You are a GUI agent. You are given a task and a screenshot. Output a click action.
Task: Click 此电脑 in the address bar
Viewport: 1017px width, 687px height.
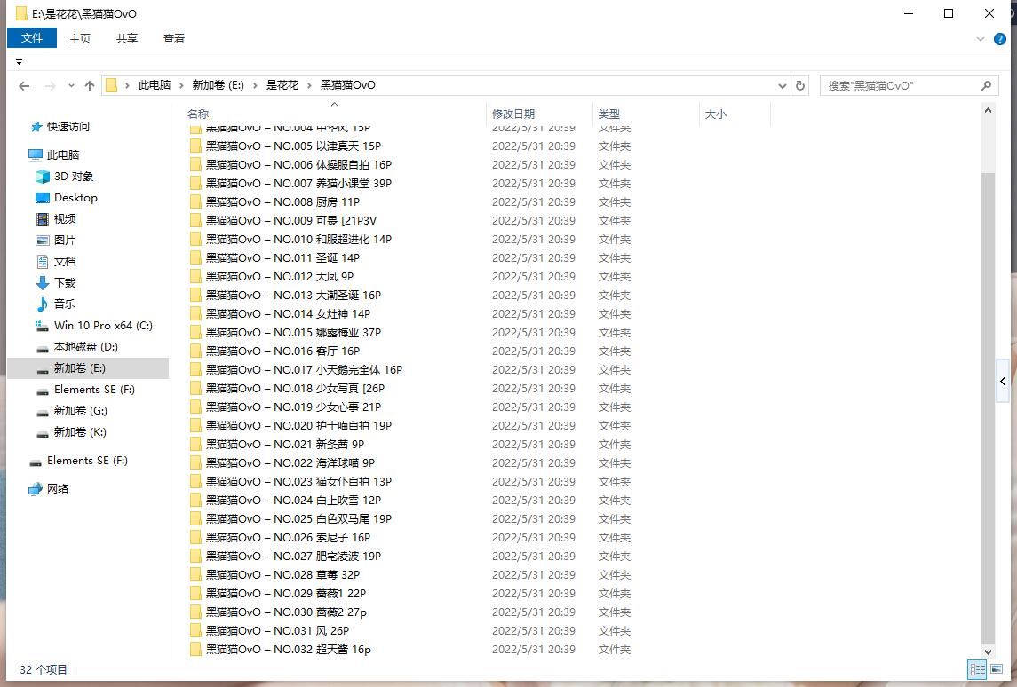tap(154, 85)
